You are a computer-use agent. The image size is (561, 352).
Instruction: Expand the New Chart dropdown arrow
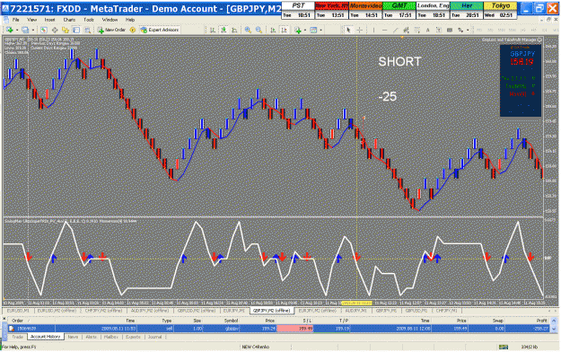[x=16, y=30]
